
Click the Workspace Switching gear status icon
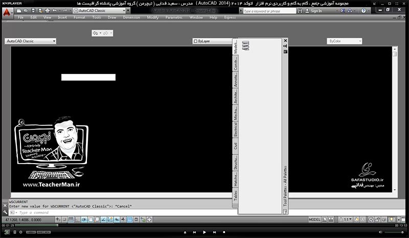point(370,220)
